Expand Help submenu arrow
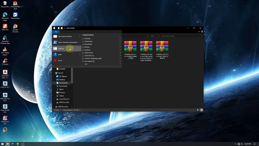The width and height of the screenshot is (259, 146). tap(80, 54)
